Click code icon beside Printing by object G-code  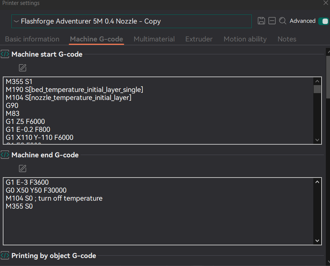click(x=5, y=255)
